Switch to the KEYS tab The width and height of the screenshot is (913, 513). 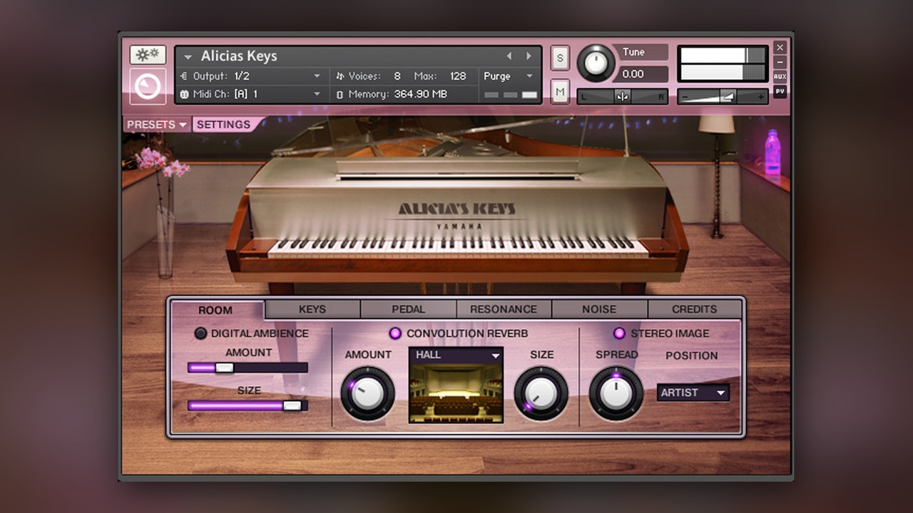[312, 309]
